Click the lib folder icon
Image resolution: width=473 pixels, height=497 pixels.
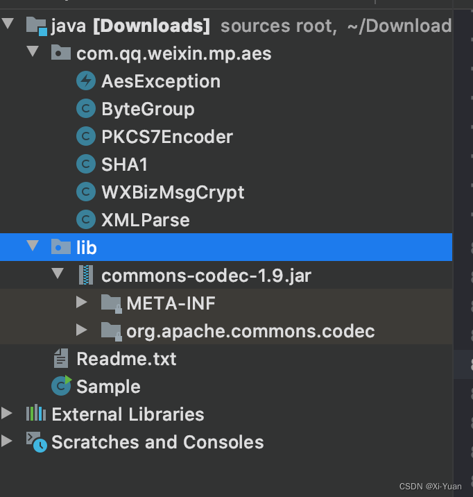61,246
